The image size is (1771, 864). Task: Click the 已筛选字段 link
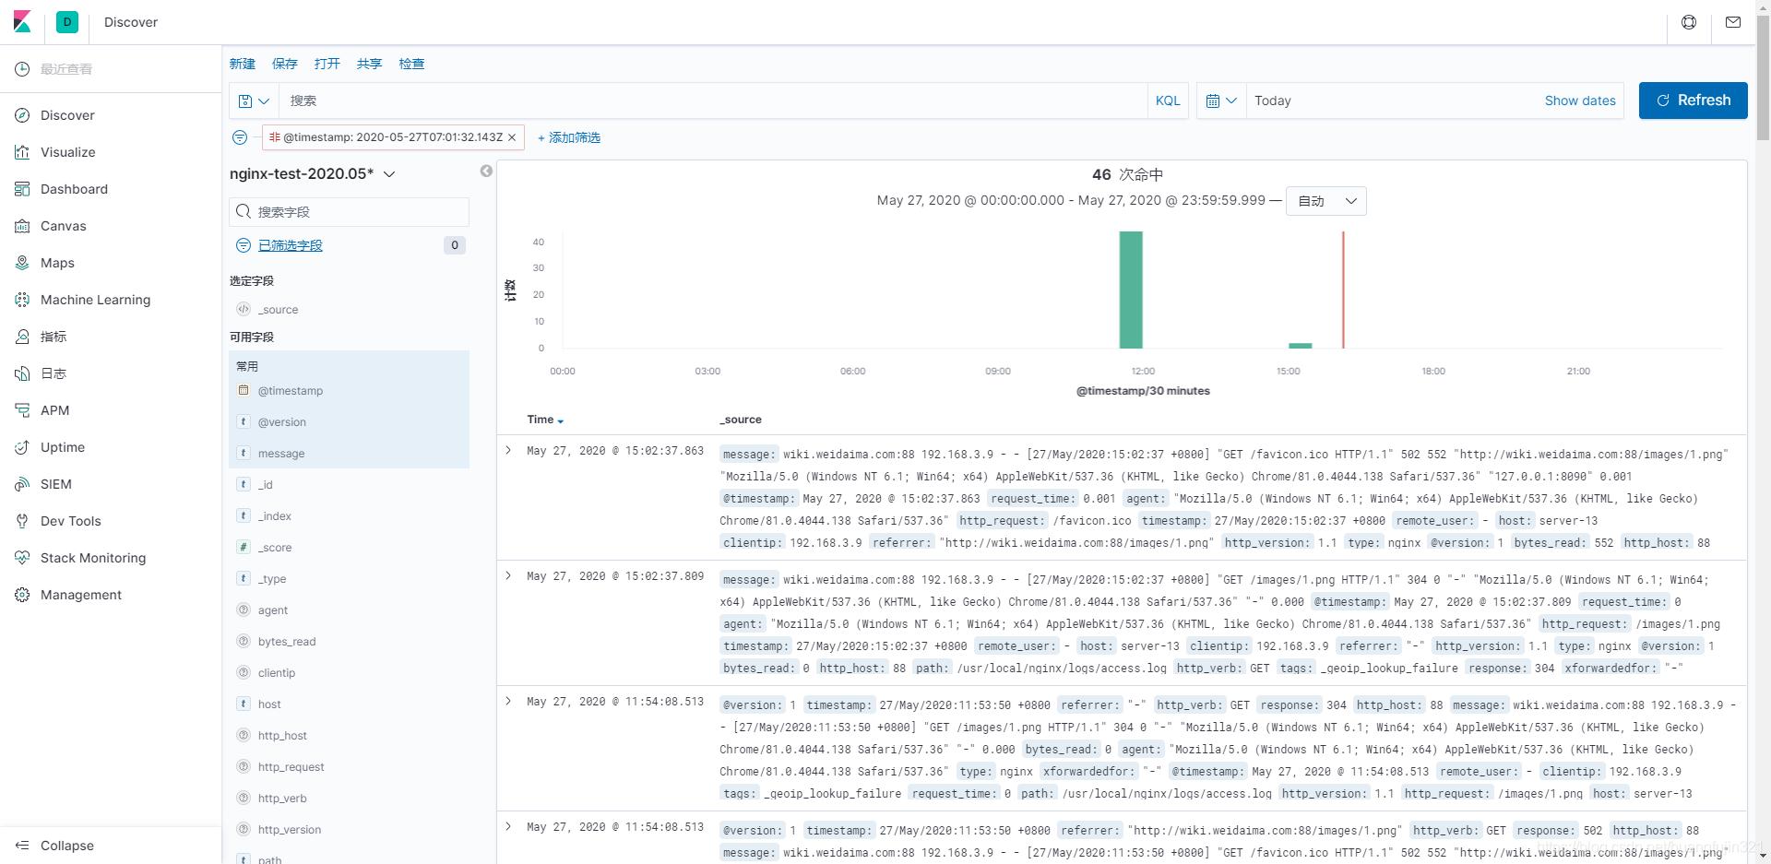[x=291, y=245]
